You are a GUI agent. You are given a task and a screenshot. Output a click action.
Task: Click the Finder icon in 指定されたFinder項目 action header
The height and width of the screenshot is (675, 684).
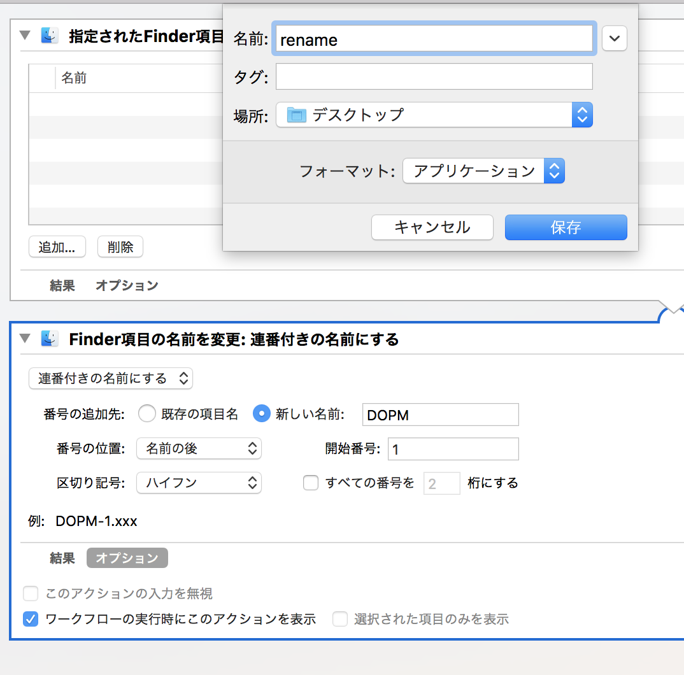50,35
